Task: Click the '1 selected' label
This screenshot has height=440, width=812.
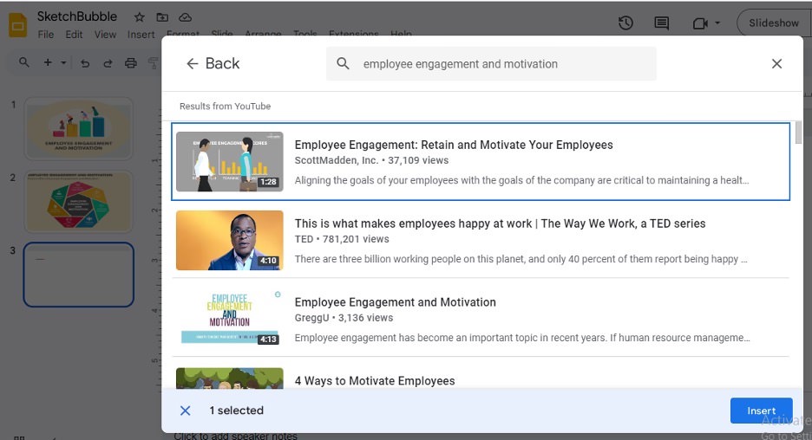Action: tap(236, 411)
